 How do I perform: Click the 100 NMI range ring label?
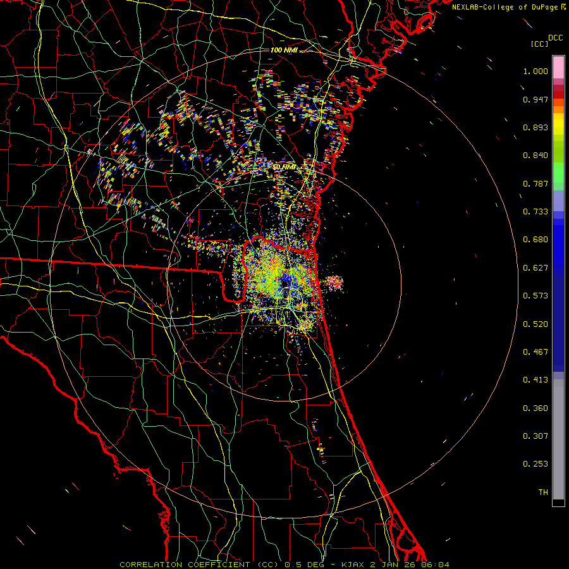[284, 50]
